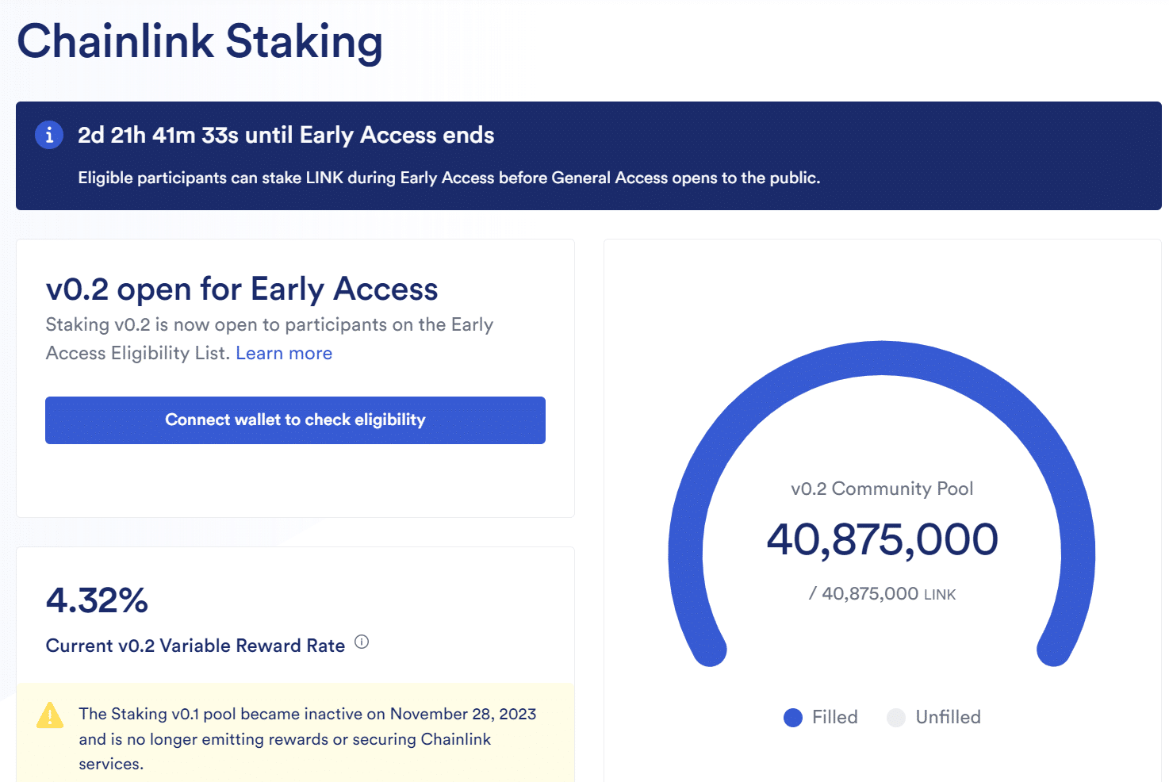1169x782 pixels.
Task: Click the Filled legend label
Action: point(835,717)
